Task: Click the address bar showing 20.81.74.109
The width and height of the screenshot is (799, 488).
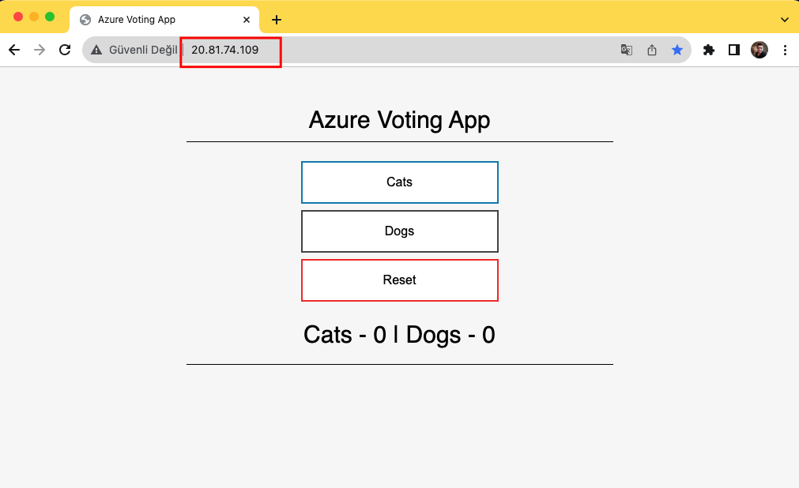Action: (395, 50)
